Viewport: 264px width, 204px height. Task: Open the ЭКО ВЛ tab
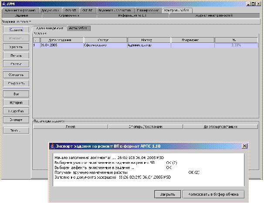click(71, 10)
